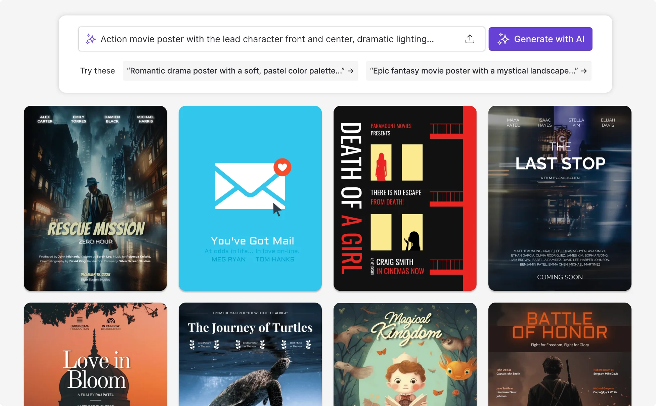Try the Romantic drama poster suggestion
This screenshot has height=406, width=656.
pos(240,71)
